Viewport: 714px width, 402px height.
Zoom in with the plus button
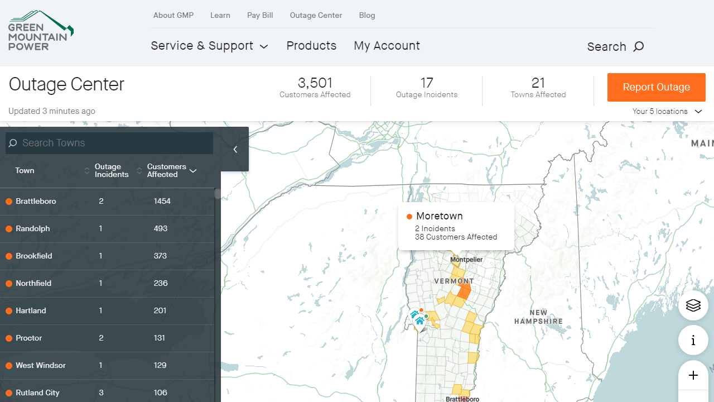693,375
